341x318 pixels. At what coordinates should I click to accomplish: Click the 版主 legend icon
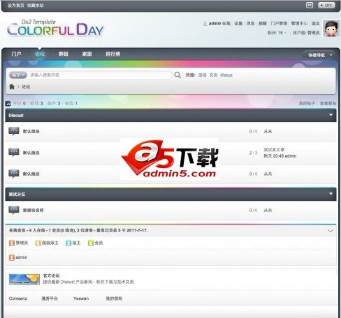(x=68, y=243)
